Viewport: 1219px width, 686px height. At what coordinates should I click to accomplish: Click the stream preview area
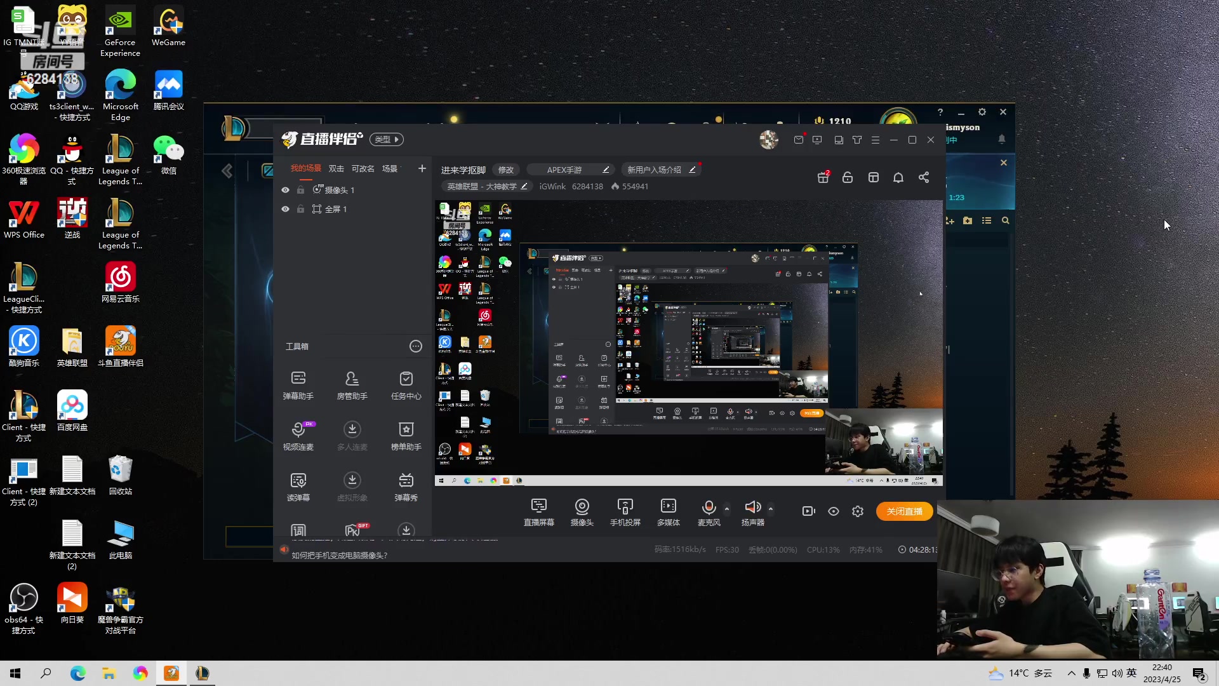[x=689, y=343]
